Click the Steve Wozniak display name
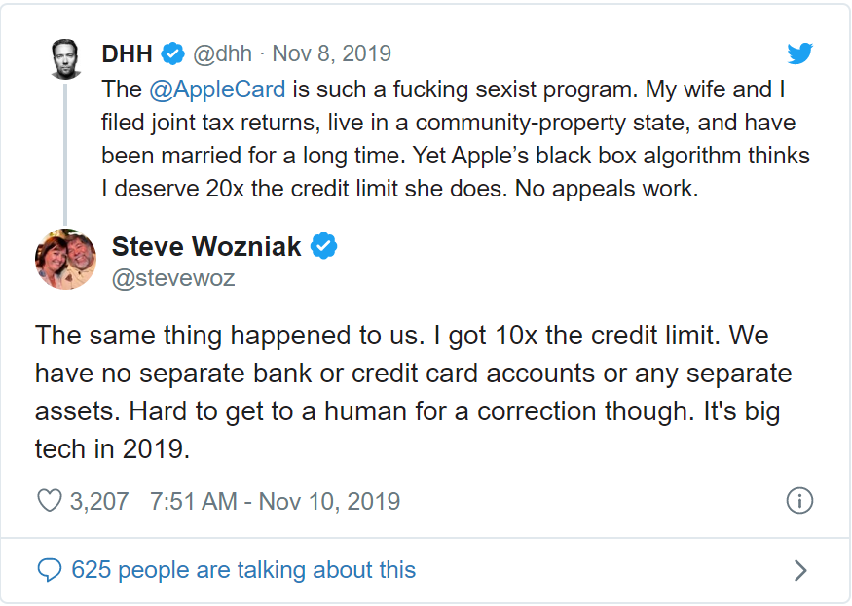 click(x=205, y=246)
